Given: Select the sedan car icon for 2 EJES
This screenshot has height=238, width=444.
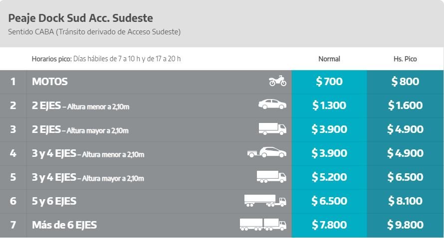Looking at the screenshot, I should [272, 104].
